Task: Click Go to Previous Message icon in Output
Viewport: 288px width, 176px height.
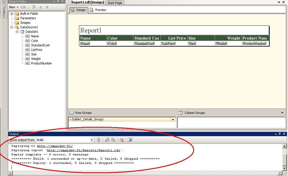Action: pos(107,140)
